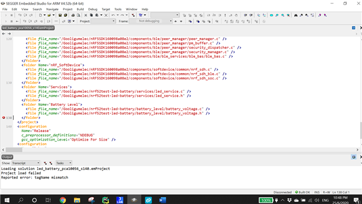This screenshot has height=204, width=362.
Task: Click the battery 100% tray indicator
Action: [266, 200]
